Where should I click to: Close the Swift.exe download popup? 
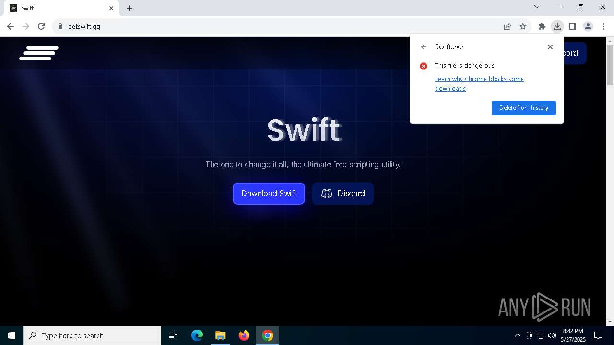point(550,47)
